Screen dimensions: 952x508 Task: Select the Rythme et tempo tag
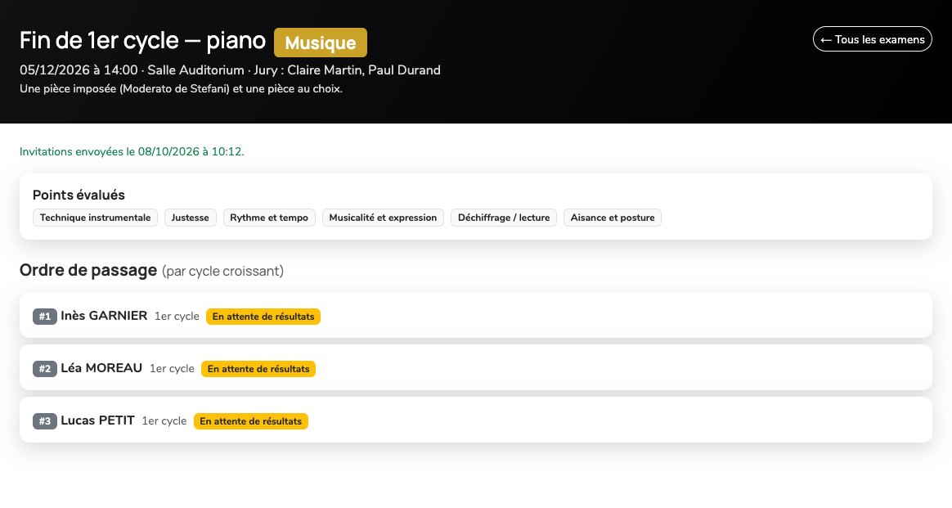tap(269, 218)
